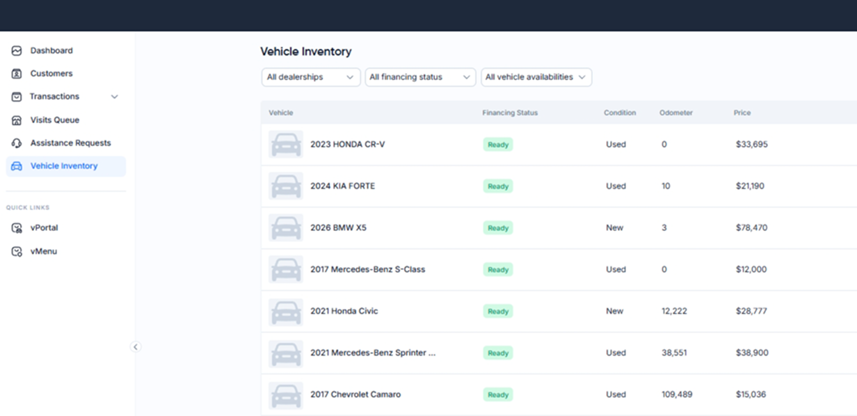Open the 2026 BMW X5 listing
The width and height of the screenshot is (857, 416).
tap(338, 228)
